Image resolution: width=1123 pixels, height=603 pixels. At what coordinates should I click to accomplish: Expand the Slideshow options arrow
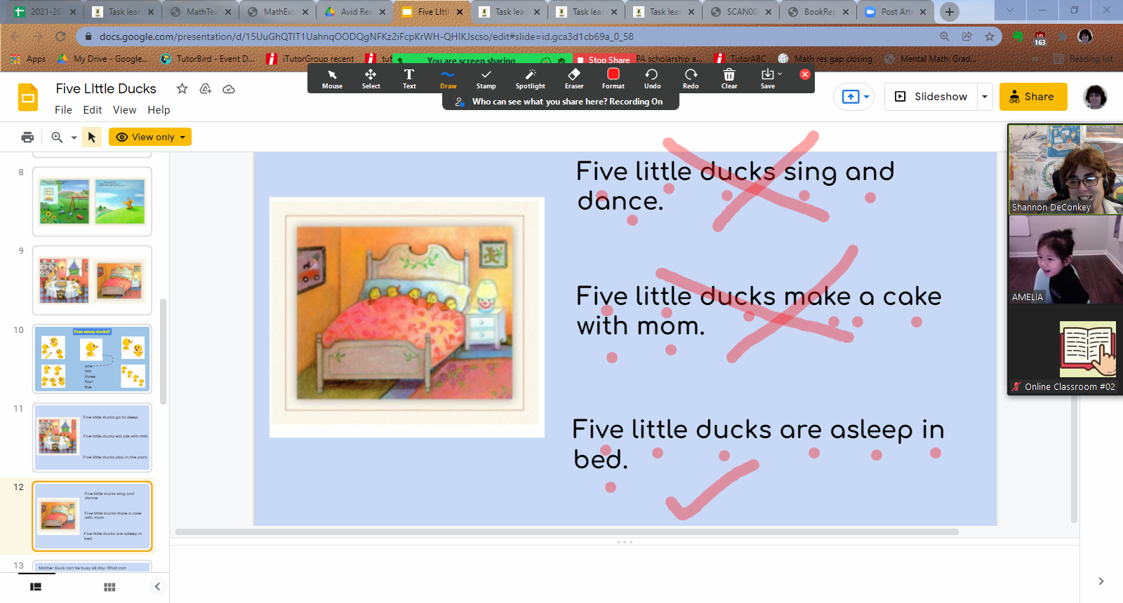(x=985, y=97)
